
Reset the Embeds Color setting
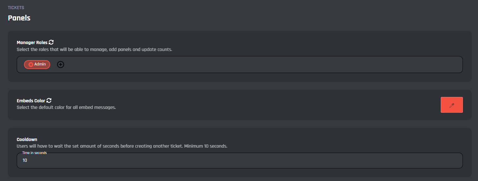[49, 101]
